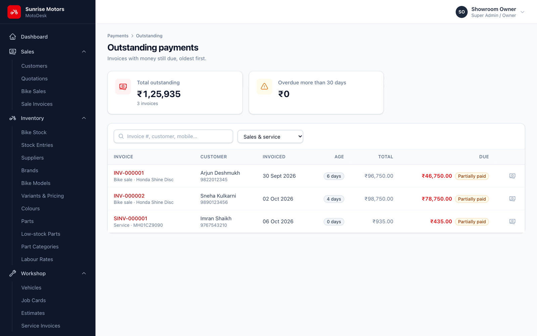Open Variants & Pricing page
Image resolution: width=537 pixels, height=336 pixels.
pyautogui.click(x=43, y=196)
